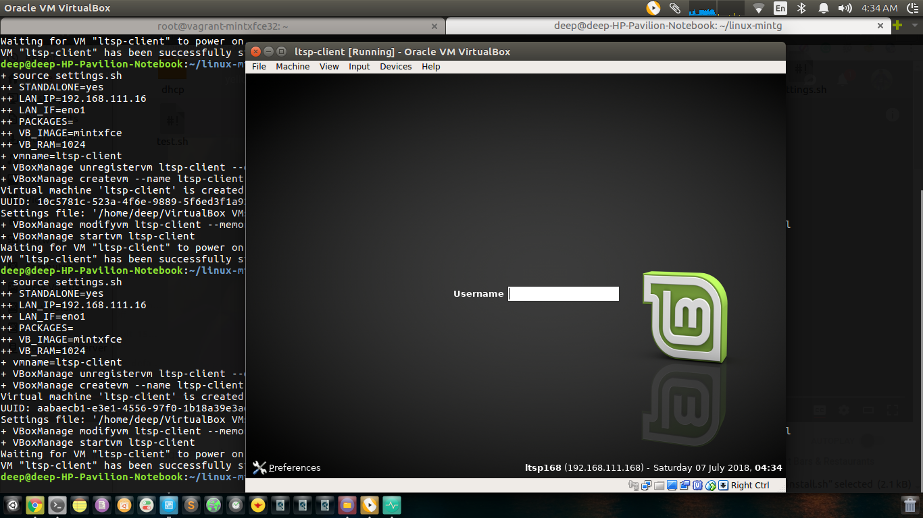The width and height of the screenshot is (923, 518).
Task: Click the CPU virtualization status icon
Action: point(698,485)
